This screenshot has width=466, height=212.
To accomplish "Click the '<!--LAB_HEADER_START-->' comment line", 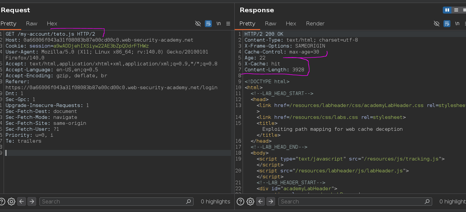I will (291, 183).
